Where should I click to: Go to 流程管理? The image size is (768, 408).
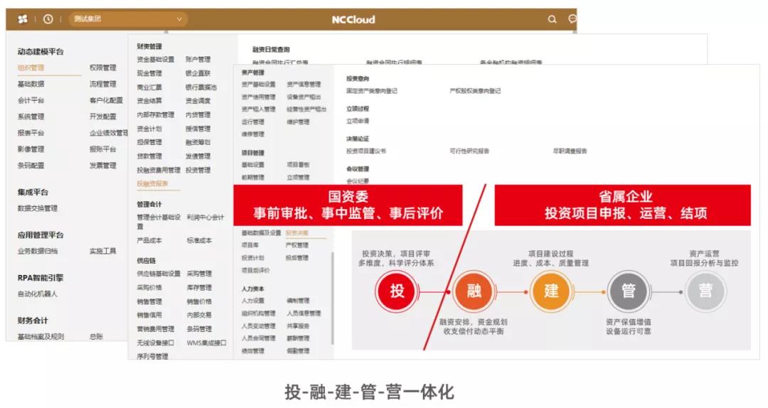(x=103, y=84)
